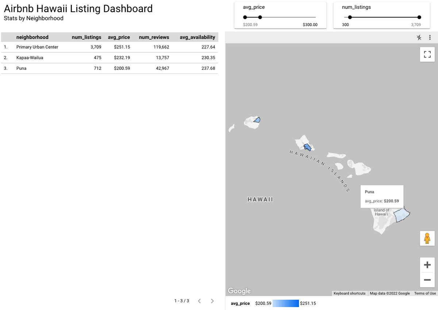The width and height of the screenshot is (438, 310).
Task: Go to the previous table page
Action: click(x=199, y=301)
